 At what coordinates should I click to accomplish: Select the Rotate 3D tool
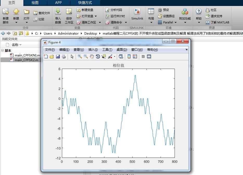pyautogui.click(x=98, y=56)
